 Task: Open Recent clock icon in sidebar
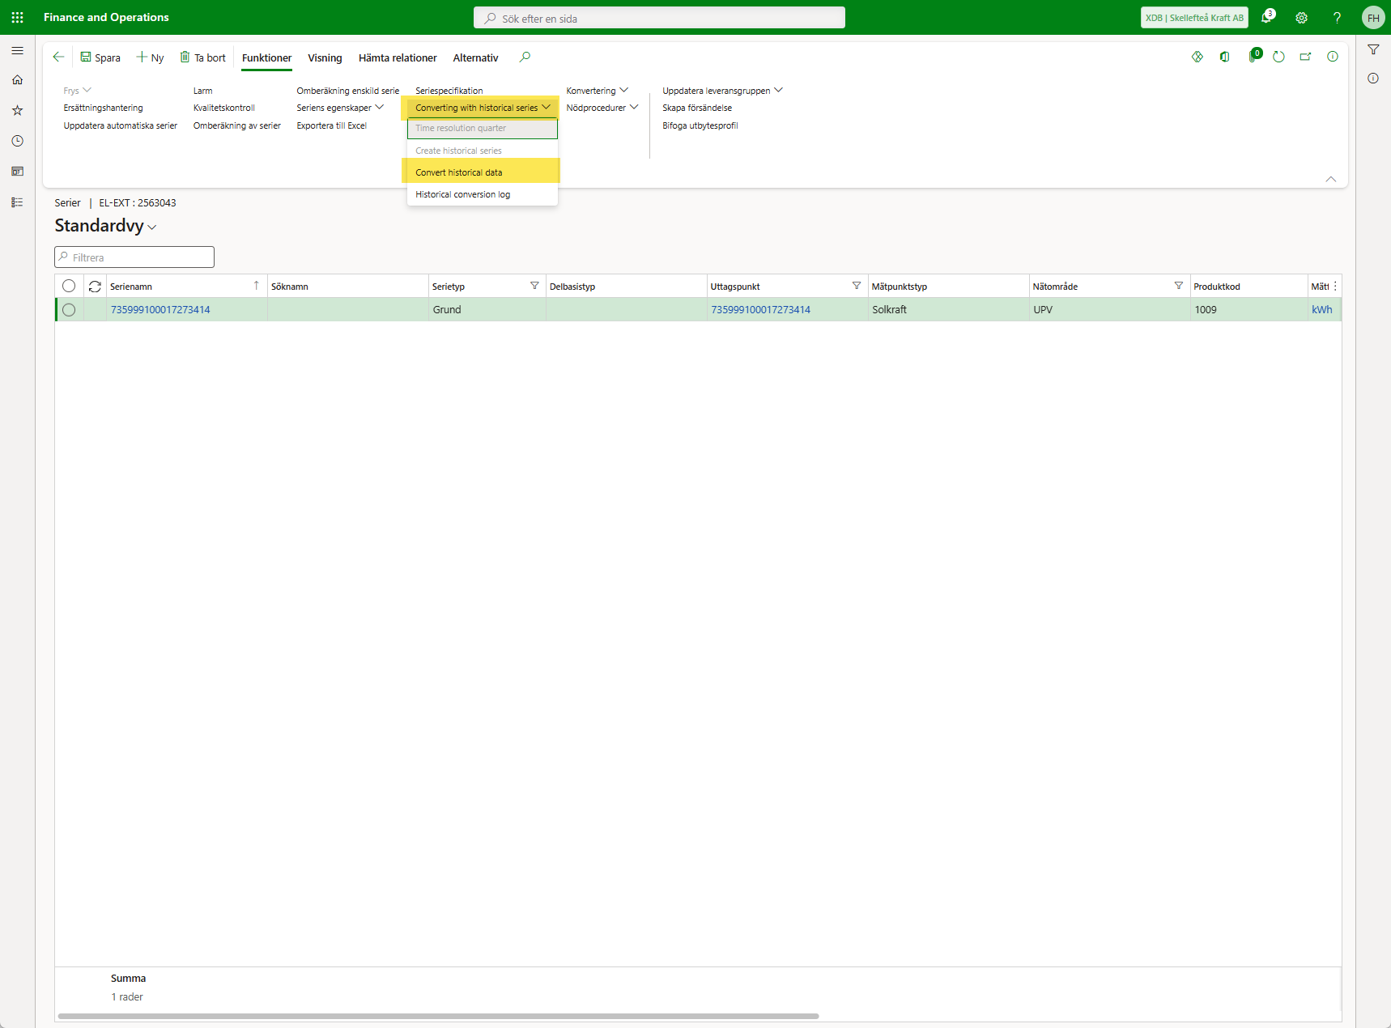pos(17,141)
